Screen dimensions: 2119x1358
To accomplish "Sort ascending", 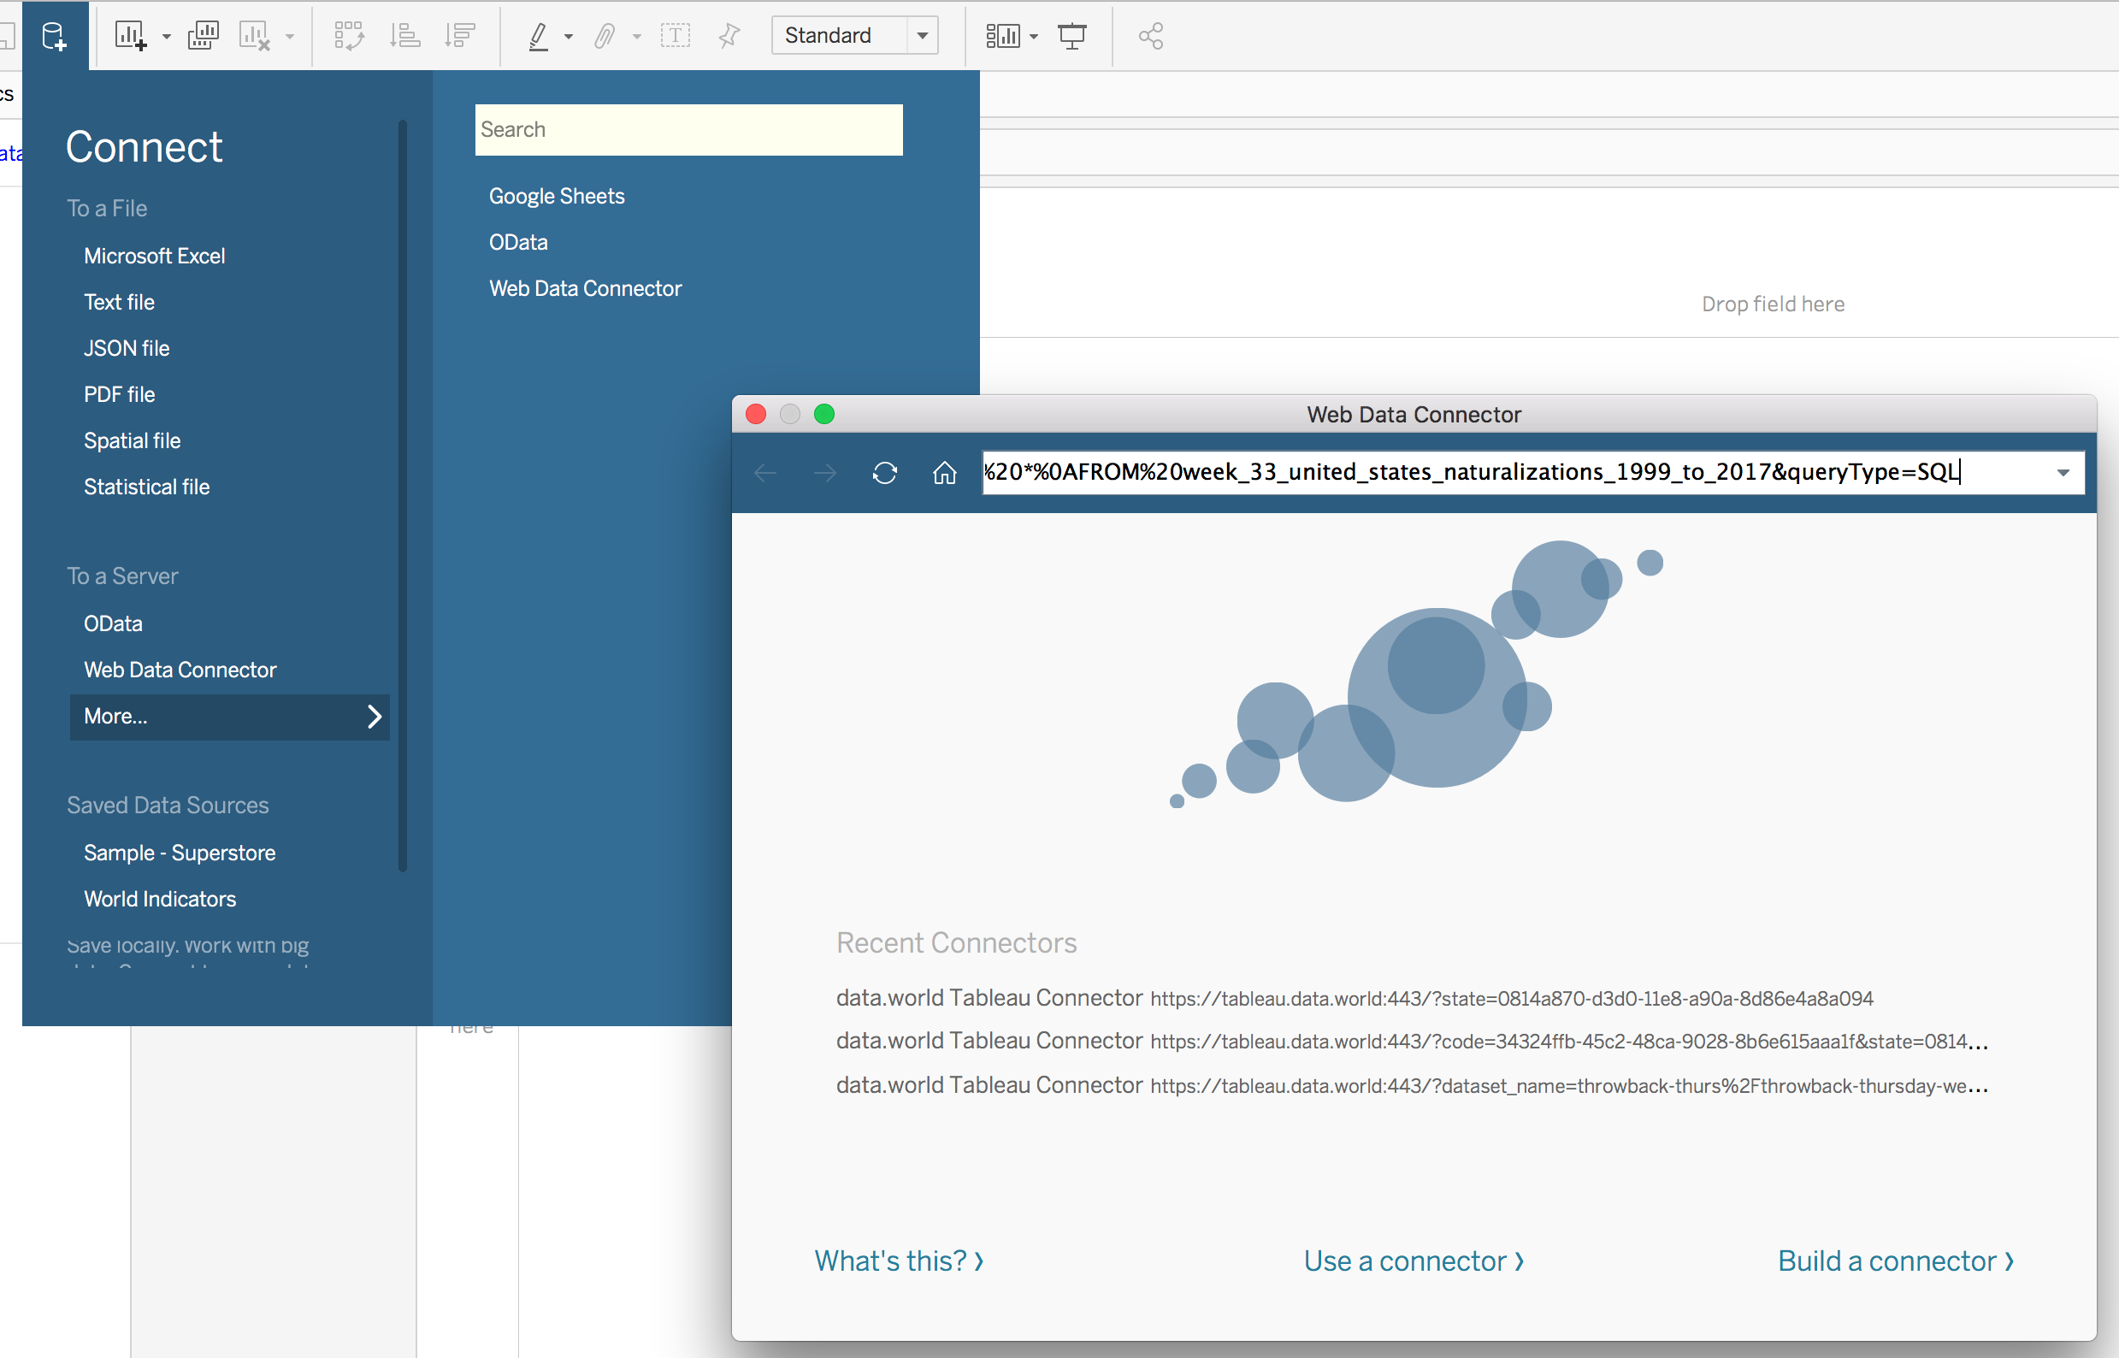I will click(404, 35).
